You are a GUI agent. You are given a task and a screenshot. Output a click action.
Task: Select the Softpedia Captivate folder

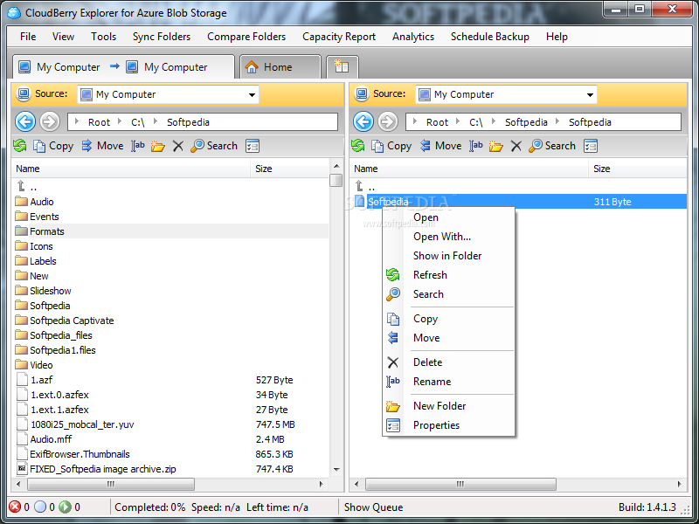tap(171, 321)
